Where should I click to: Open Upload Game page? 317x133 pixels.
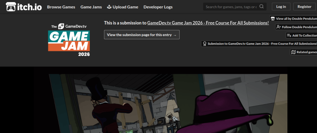pyautogui.click(x=123, y=7)
